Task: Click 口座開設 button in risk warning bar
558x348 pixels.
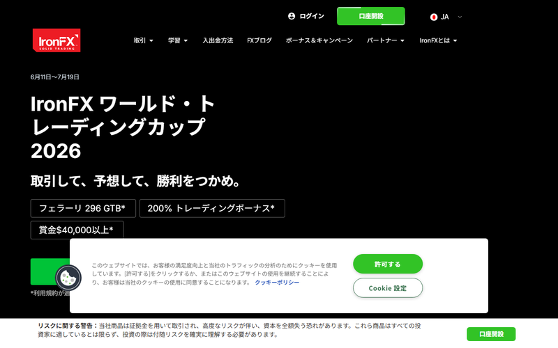Action: [491, 334]
